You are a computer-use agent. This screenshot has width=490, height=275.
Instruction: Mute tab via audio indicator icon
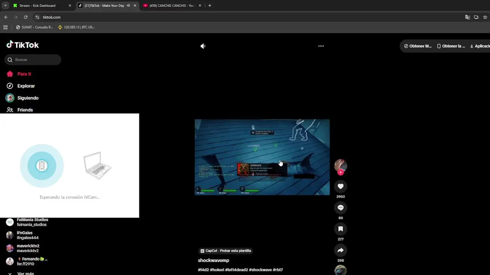(x=128, y=6)
